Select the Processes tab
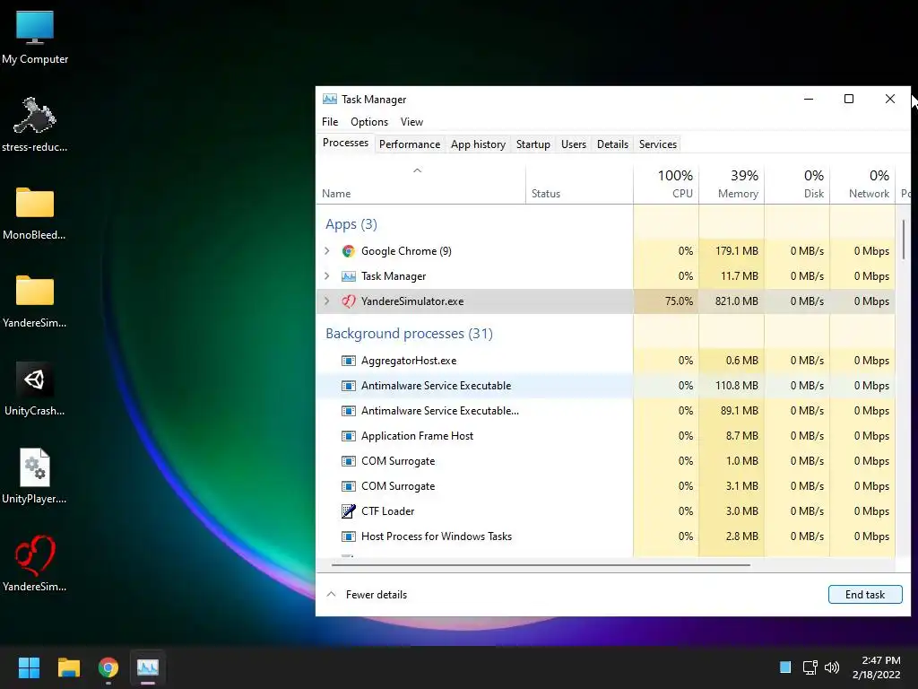This screenshot has height=689, width=918. [x=345, y=143]
